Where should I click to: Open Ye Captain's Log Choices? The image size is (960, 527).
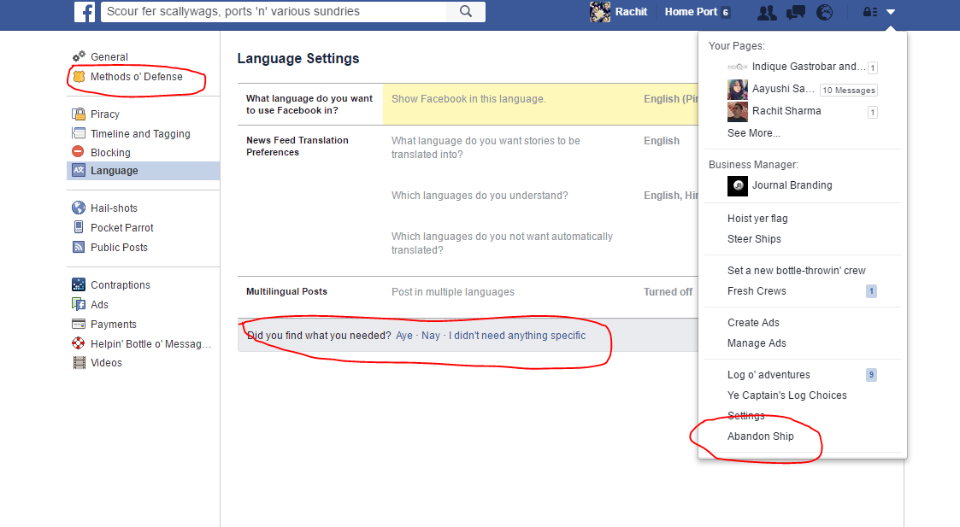786,395
